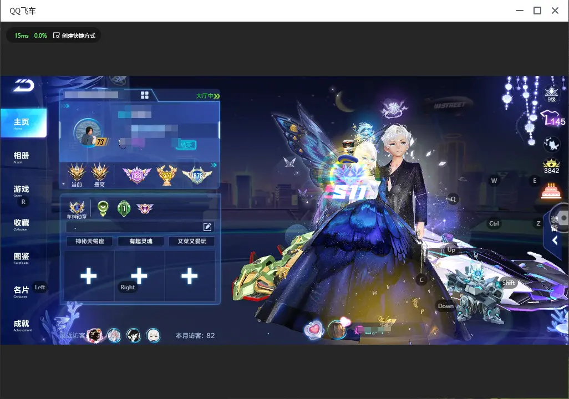
Task: Go to the 收藏 Collection tab
Action: pyautogui.click(x=21, y=224)
